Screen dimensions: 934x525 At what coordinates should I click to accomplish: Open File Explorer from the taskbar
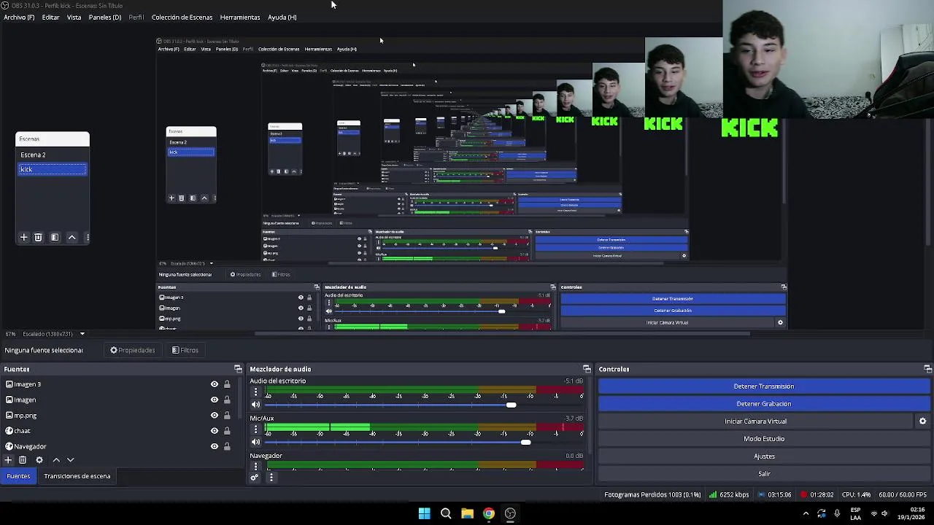click(467, 513)
